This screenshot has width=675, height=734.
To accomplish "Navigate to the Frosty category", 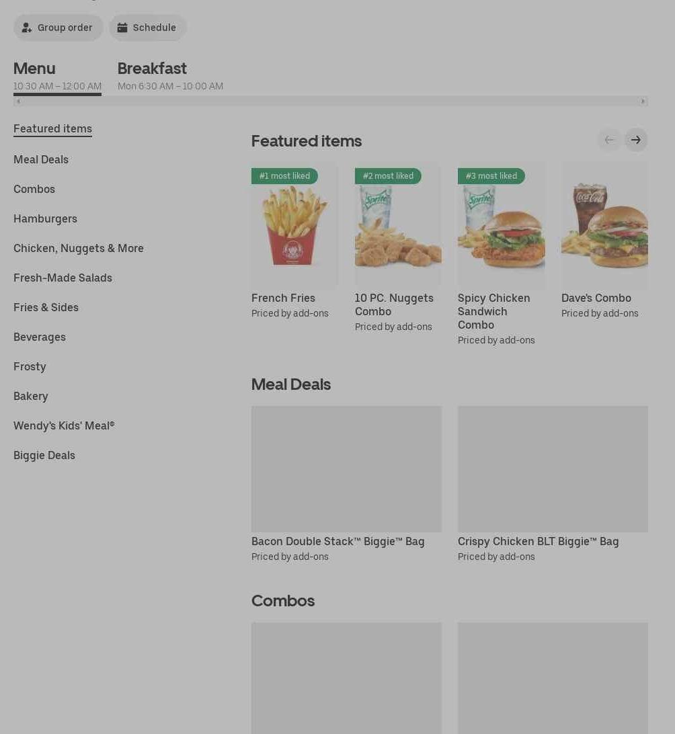I will [x=30, y=366].
